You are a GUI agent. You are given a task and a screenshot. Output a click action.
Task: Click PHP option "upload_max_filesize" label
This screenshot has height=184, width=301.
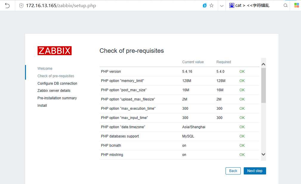pos(128,99)
